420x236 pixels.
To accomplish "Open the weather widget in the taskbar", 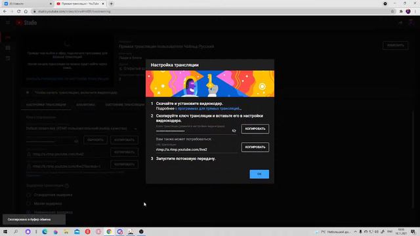I will (x=332, y=231).
